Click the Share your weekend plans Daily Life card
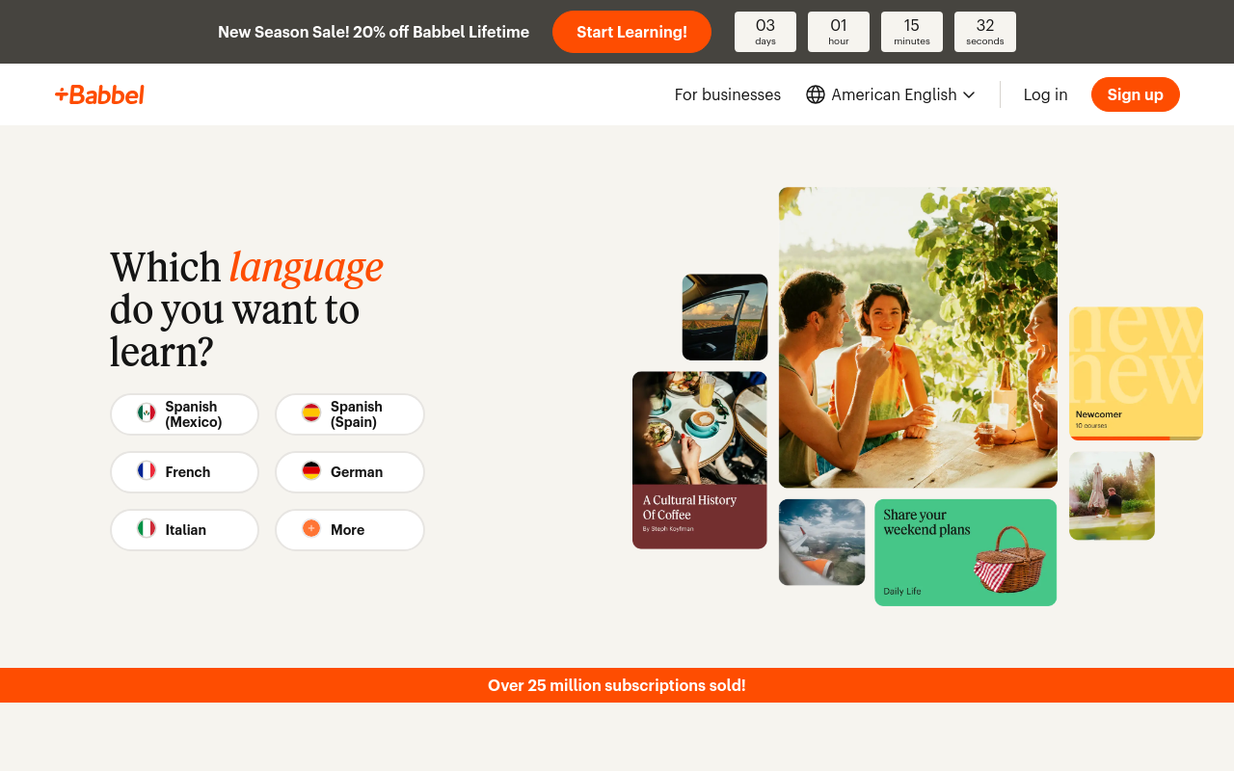This screenshot has height=771, width=1234. (965, 552)
